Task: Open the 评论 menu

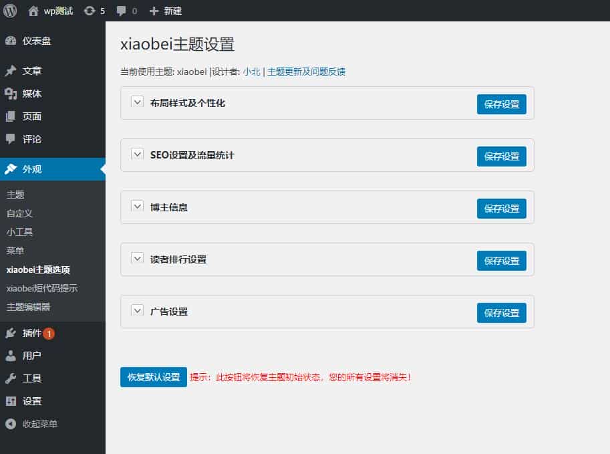Action: (53, 139)
